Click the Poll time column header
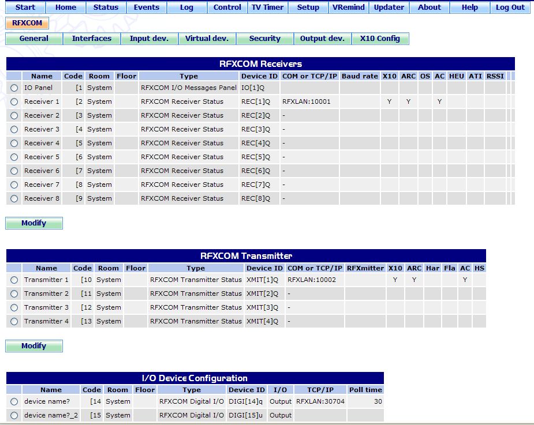The image size is (534, 425). (365, 390)
